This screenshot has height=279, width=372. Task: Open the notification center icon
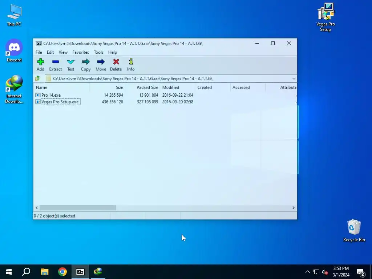(x=361, y=272)
